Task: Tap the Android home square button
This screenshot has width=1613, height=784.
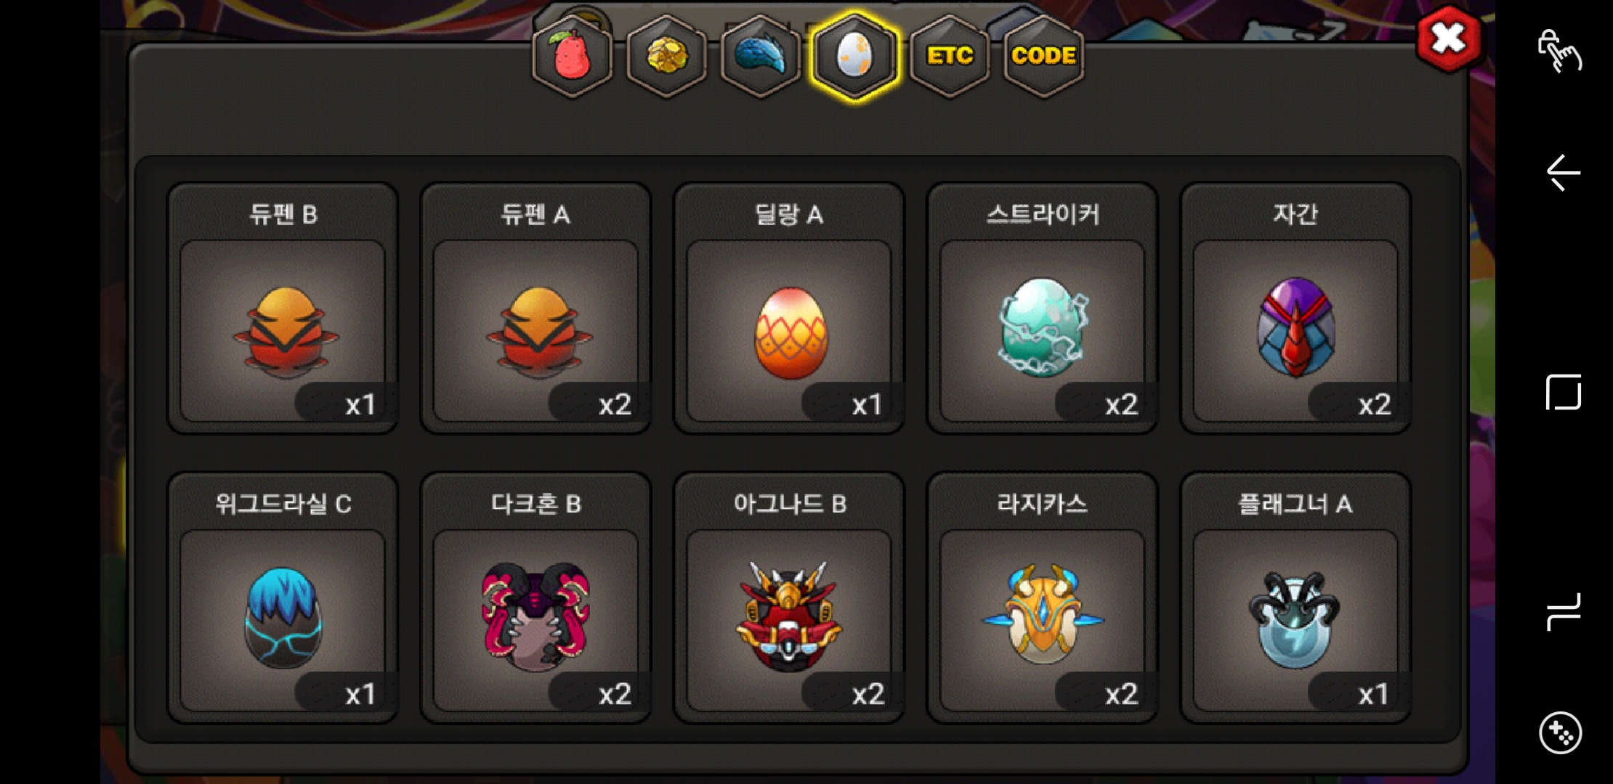Action: pos(1564,392)
